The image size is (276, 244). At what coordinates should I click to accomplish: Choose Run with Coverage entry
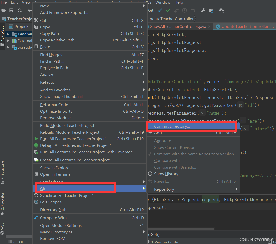90,152
